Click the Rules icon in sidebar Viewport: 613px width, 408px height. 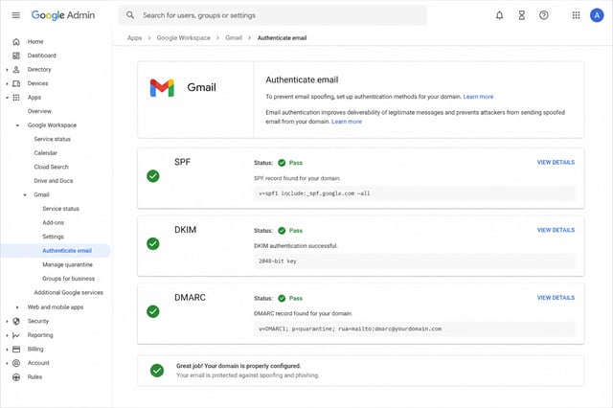pos(16,376)
